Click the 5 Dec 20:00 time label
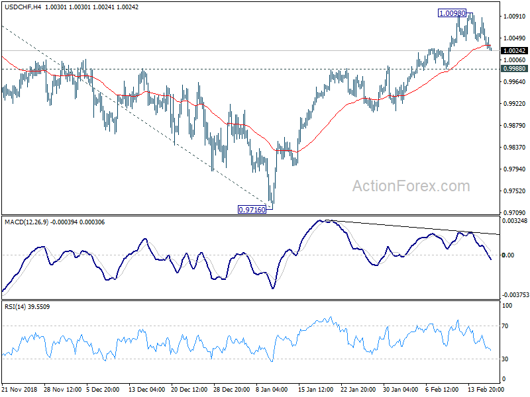Screen dimensions: 530x397 click(x=103, y=389)
